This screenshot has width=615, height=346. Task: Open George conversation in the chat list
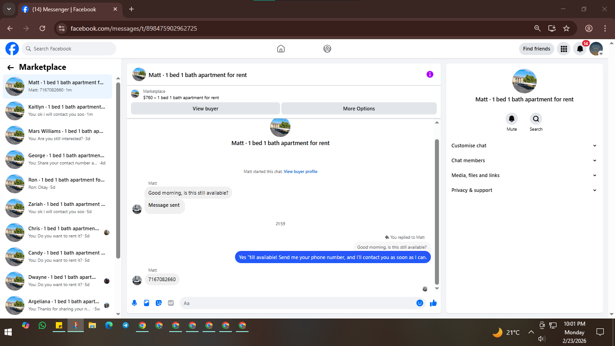(x=58, y=159)
